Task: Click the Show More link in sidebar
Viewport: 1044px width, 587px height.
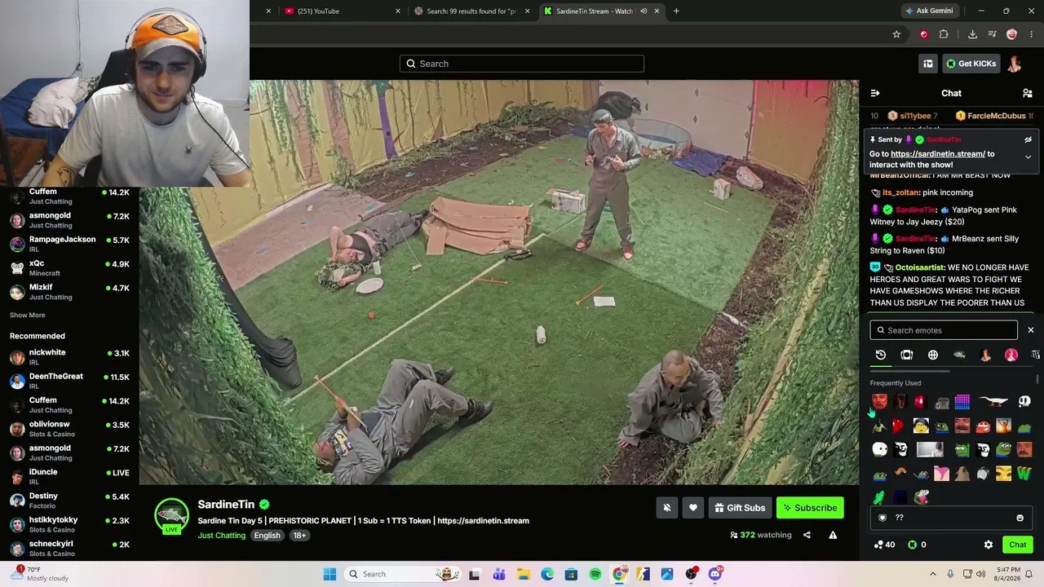Action: 28,316
